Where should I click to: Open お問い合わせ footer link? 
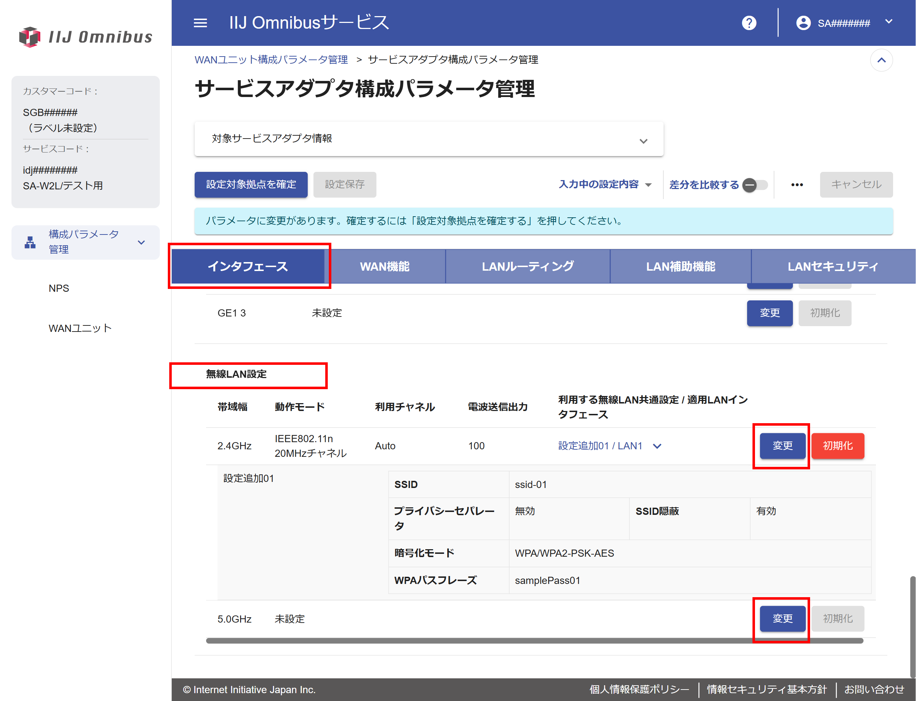(x=874, y=689)
